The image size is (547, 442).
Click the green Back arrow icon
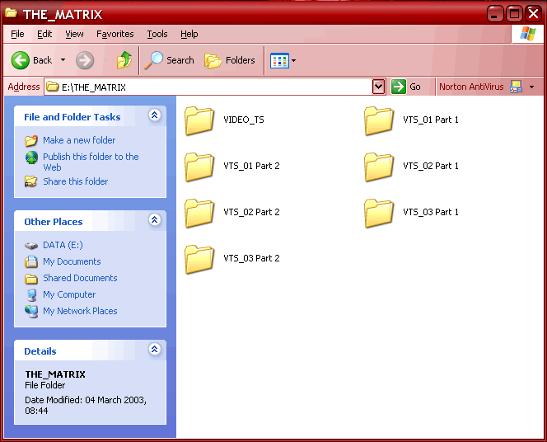[21, 60]
